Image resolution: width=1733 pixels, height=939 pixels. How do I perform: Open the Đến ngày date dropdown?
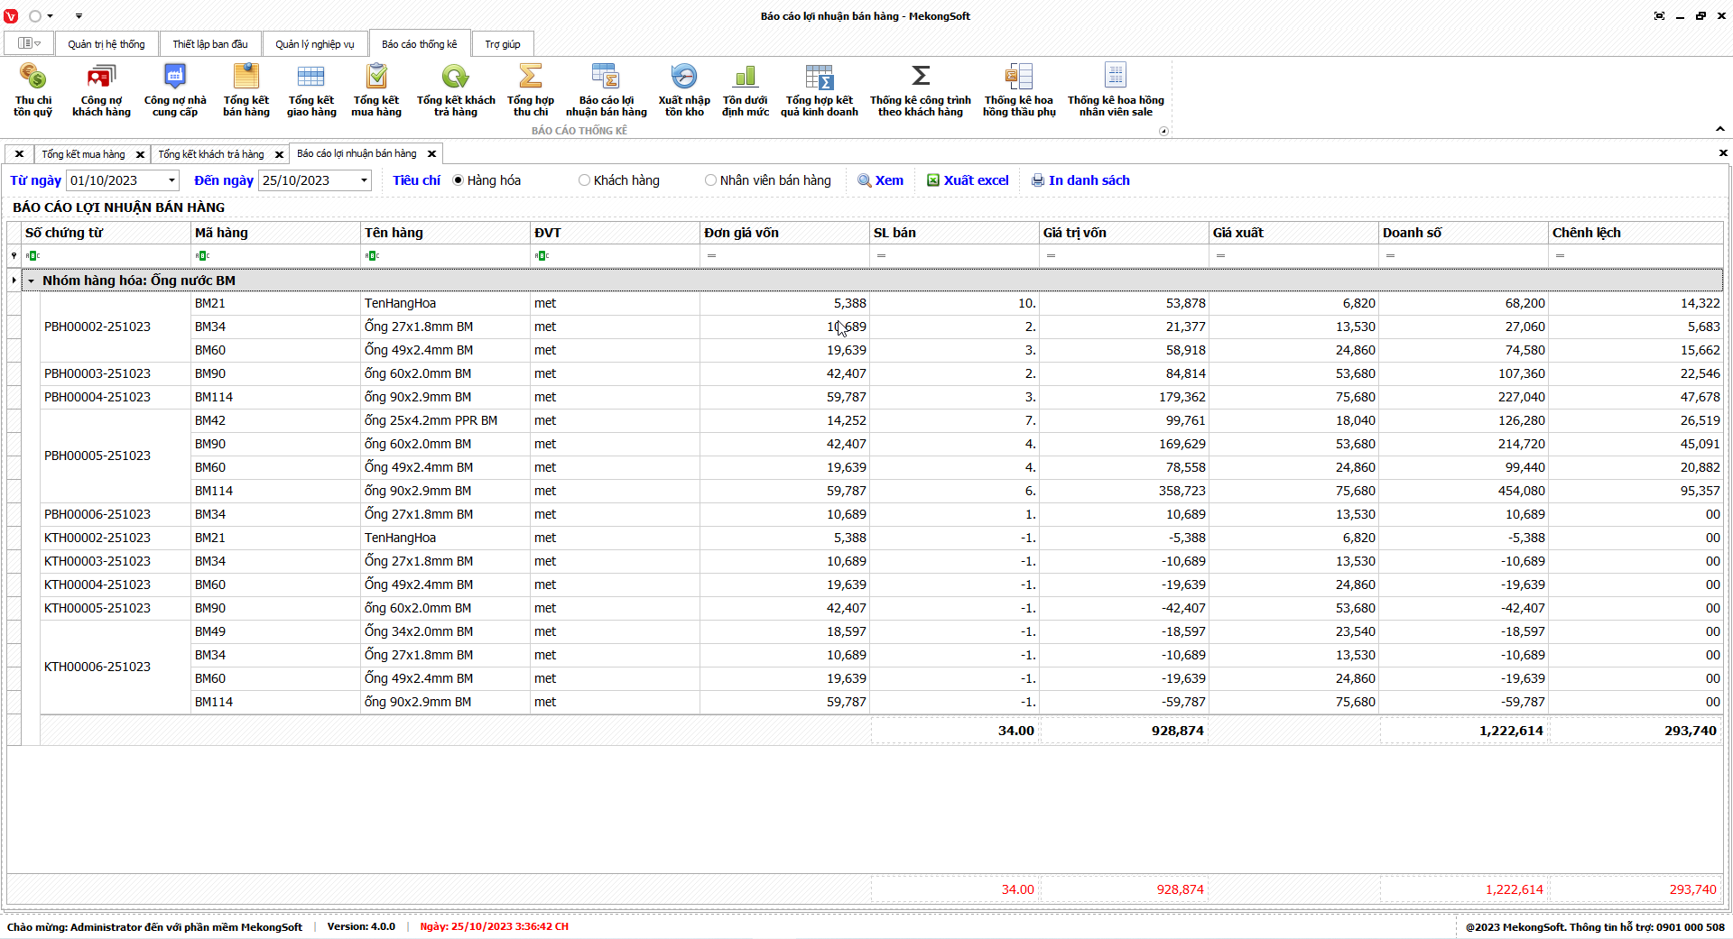[364, 180]
